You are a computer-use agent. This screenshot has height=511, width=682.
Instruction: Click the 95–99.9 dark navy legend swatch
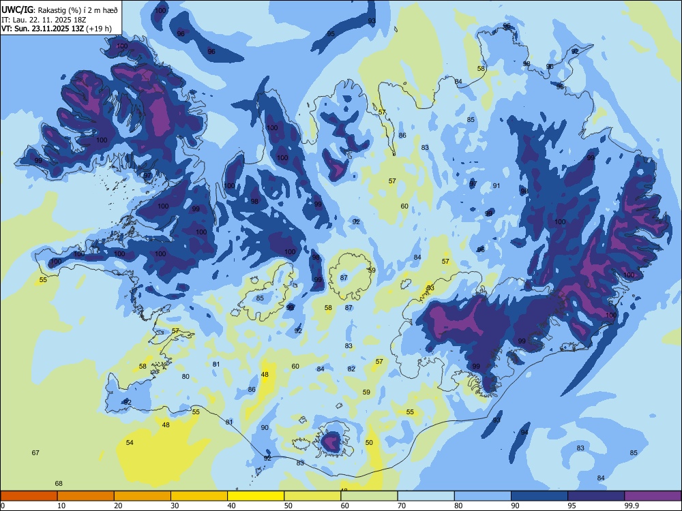(x=596, y=496)
